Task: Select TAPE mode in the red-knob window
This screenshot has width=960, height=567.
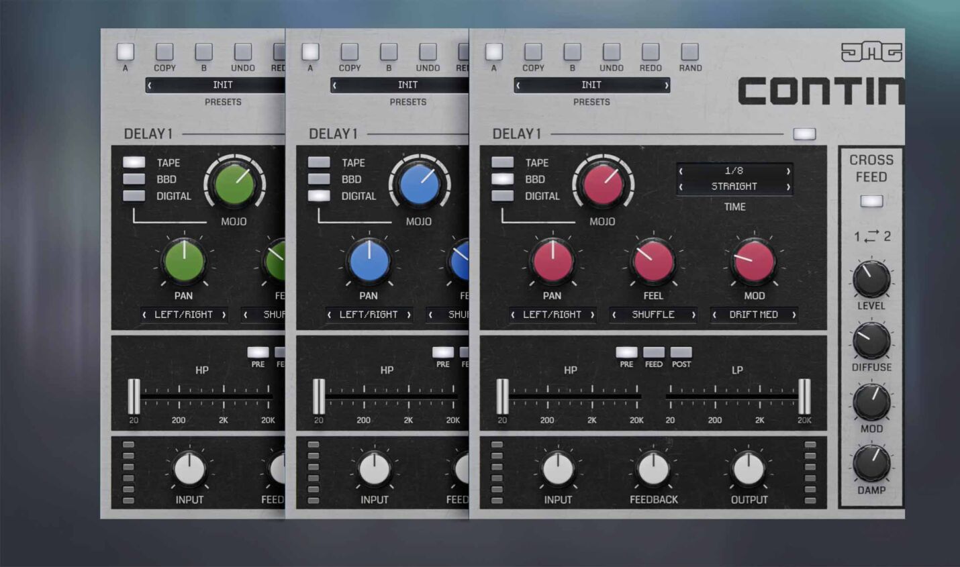Action: 502,162
